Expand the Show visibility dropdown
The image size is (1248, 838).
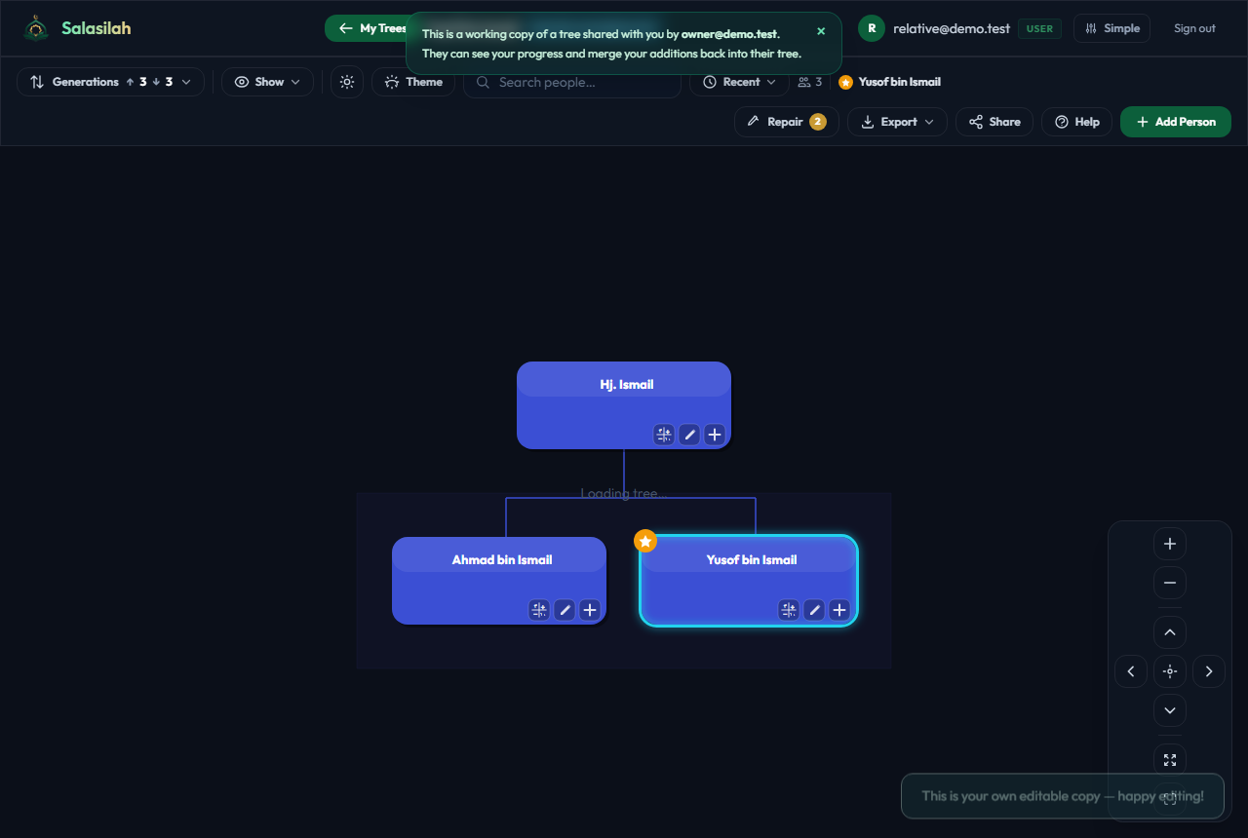coord(267,82)
